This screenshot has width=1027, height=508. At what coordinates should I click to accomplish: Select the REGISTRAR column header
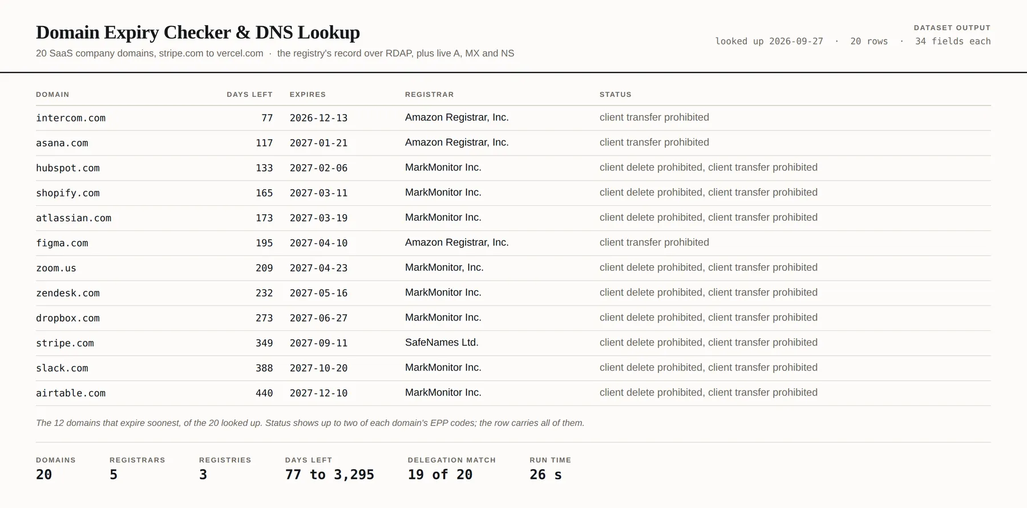click(x=430, y=95)
